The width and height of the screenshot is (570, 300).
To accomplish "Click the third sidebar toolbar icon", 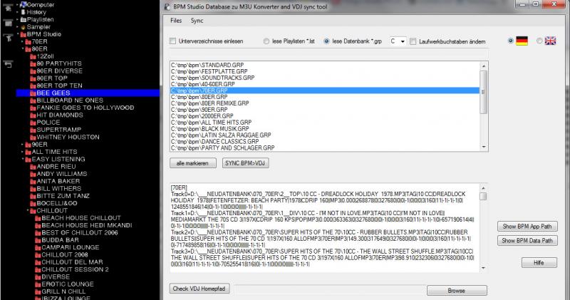I will pyautogui.click(x=8, y=38).
